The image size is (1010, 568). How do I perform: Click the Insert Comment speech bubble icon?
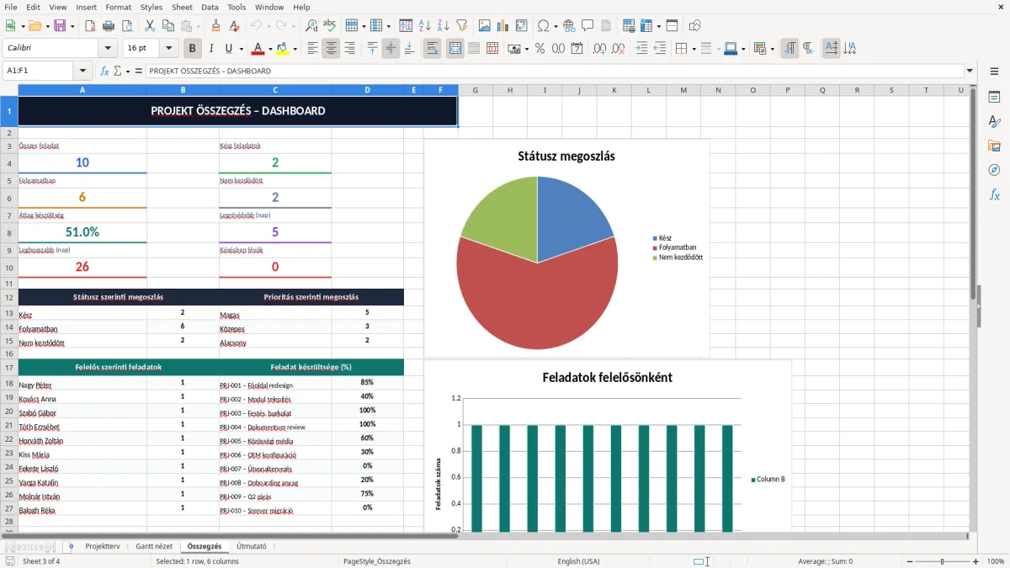pyautogui.click(x=587, y=26)
